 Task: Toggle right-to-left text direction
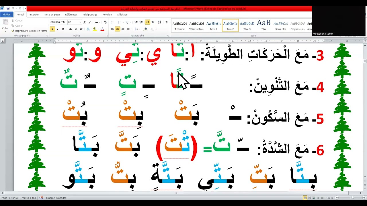point(153,22)
